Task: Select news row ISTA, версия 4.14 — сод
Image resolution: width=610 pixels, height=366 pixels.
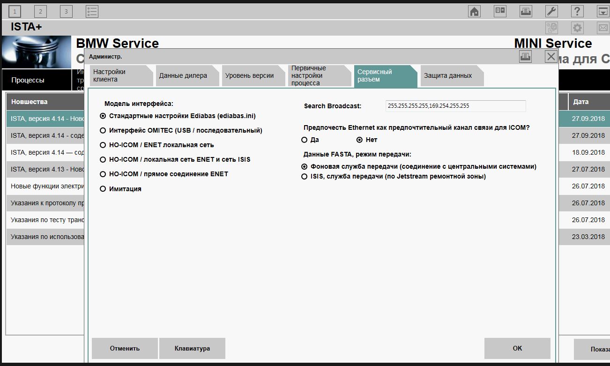Action: pyautogui.click(x=45, y=152)
